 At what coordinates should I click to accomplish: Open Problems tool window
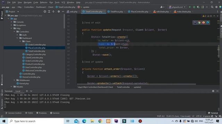coord(42,113)
